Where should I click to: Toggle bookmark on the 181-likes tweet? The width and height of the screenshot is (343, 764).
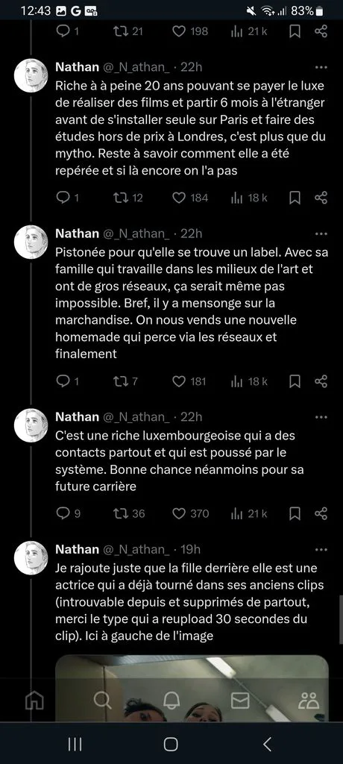295,381
